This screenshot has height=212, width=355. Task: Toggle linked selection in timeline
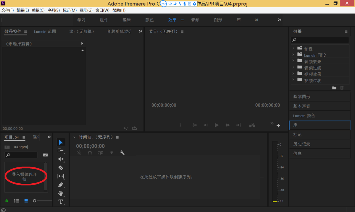click(x=101, y=153)
